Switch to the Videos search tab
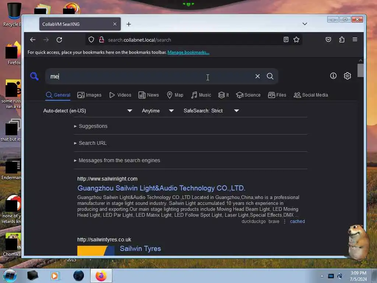Screen dimensions: 377x283 tap(120, 95)
